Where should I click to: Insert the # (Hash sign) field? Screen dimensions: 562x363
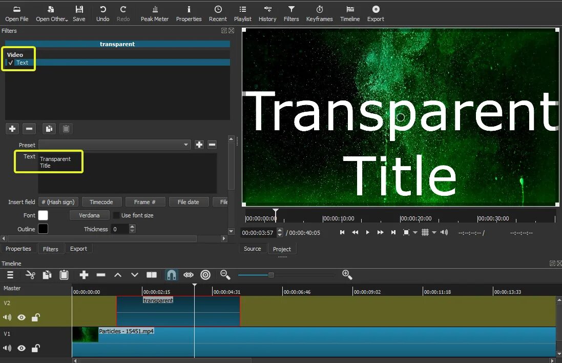point(58,202)
